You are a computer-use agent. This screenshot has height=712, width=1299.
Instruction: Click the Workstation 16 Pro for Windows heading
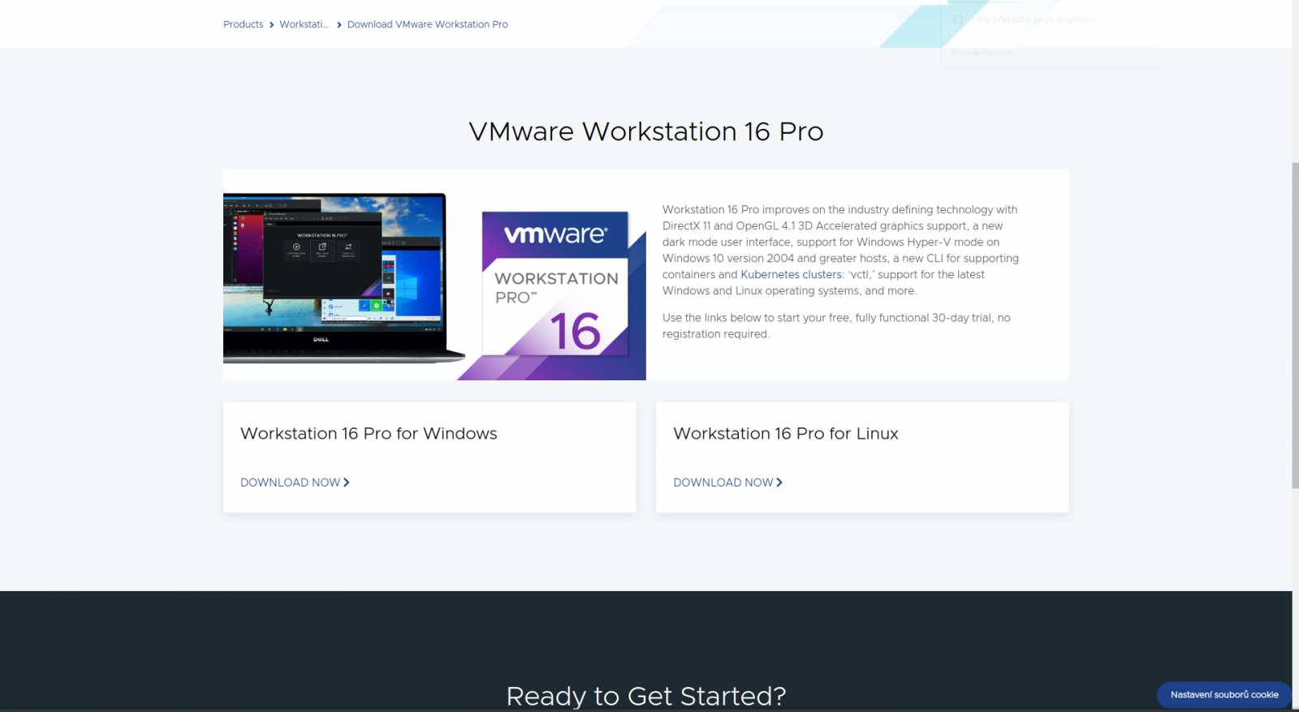click(x=369, y=434)
